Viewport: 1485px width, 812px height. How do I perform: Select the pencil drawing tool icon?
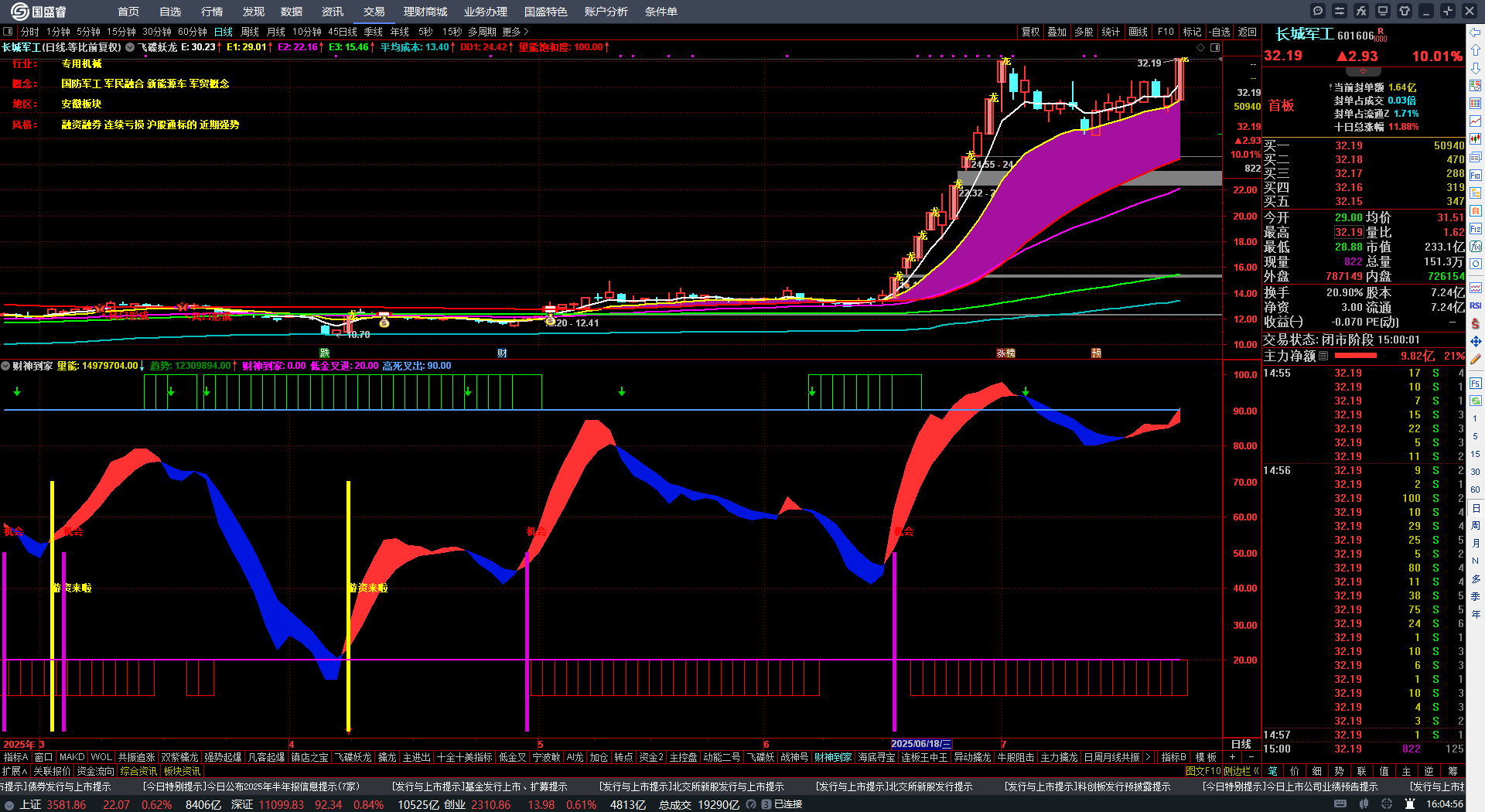click(x=1476, y=359)
